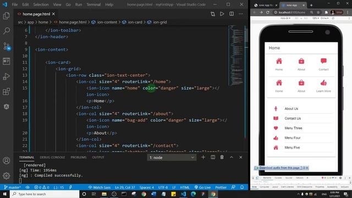Click the Open Changes icon in editor toolbar
Viewport: 352px width, 198px height.
pos(213,14)
